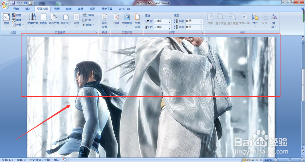305x162 pixels.
Task: Open 页边距 margins options
Action: [43, 20]
